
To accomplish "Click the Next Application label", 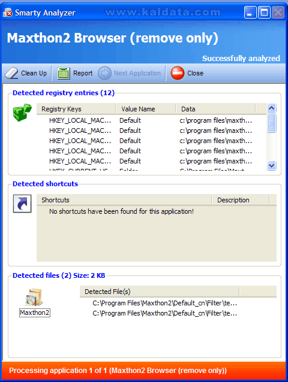I will pos(137,73).
